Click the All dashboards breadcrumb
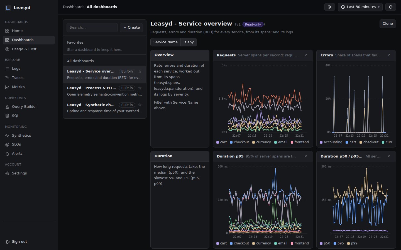 [x=102, y=7]
